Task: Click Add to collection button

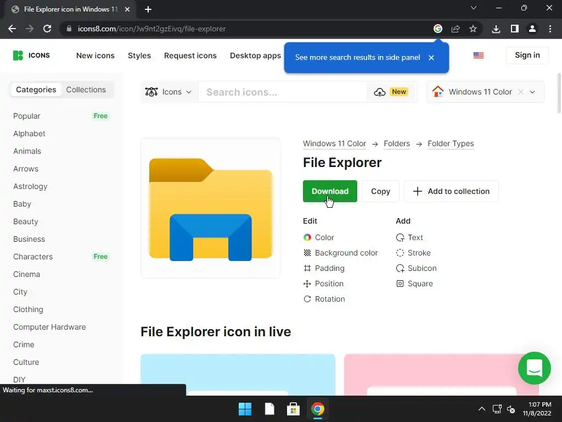Action: pyautogui.click(x=451, y=191)
